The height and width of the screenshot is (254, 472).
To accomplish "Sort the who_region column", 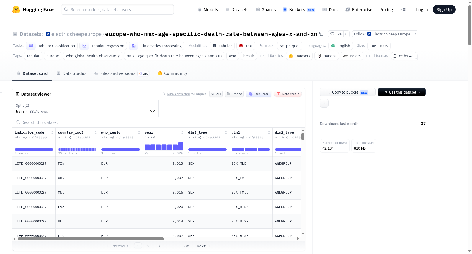I will click(x=139, y=132).
